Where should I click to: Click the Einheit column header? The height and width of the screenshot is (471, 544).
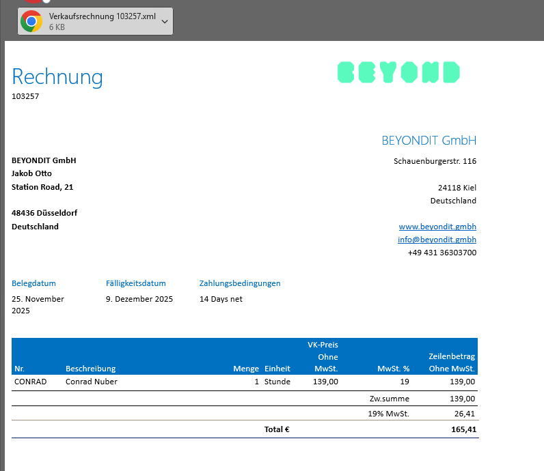[x=277, y=369]
